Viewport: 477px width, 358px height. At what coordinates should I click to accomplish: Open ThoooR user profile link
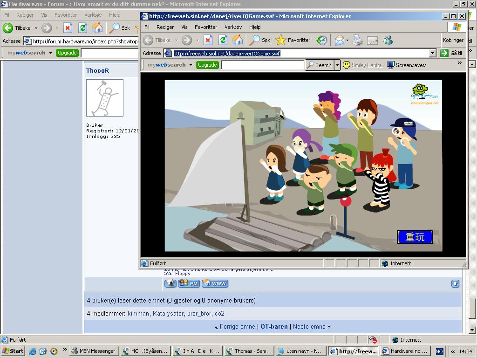98,71
